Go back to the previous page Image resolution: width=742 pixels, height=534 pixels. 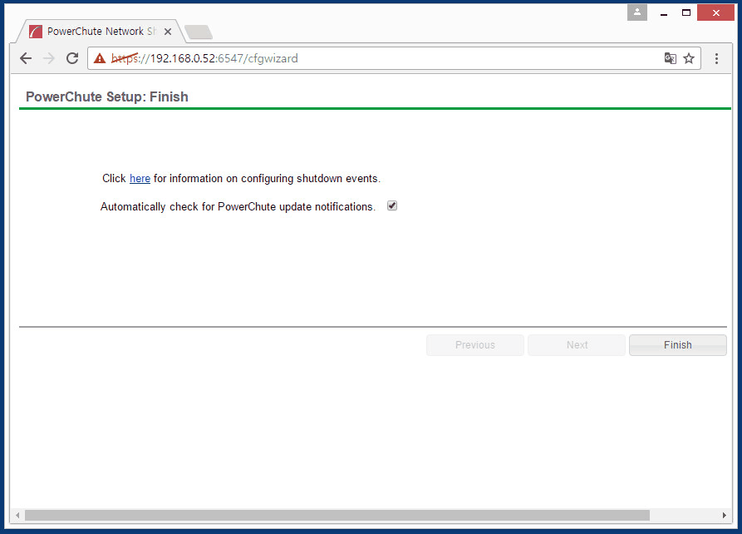click(x=26, y=58)
